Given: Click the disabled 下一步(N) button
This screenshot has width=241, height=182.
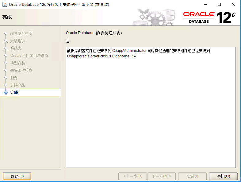Looking at the screenshot, I should click(161, 176).
